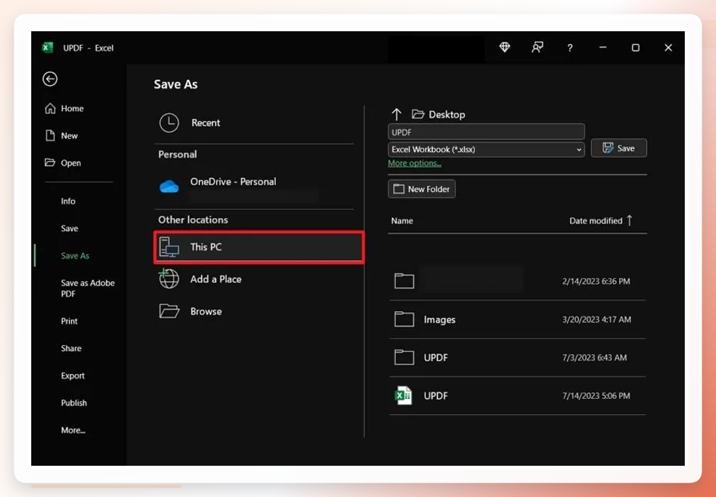Image resolution: width=716 pixels, height=497 pixels.
Task: Select This PC location label
Action: click(206, 247)
